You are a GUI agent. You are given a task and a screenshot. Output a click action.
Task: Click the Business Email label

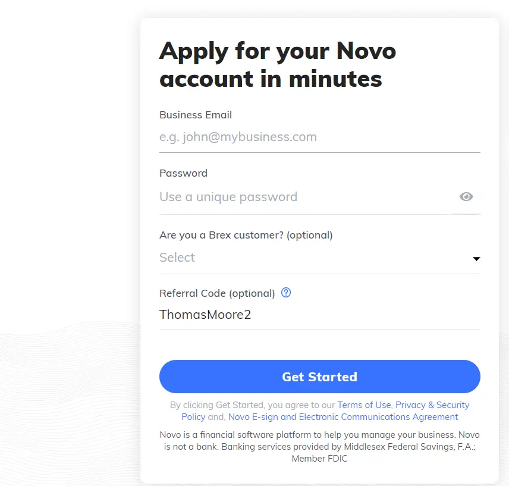tap(196, 115)
